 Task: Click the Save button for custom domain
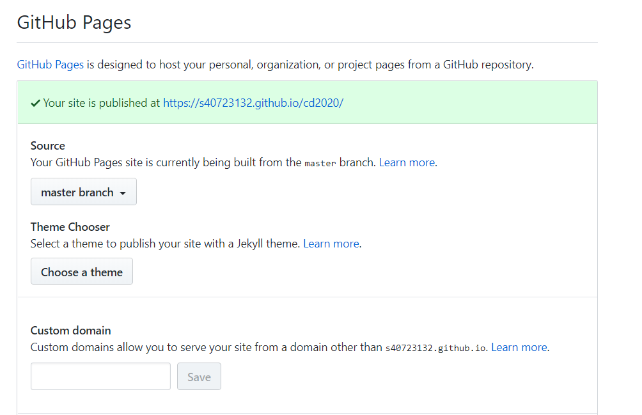pos(199,376)
